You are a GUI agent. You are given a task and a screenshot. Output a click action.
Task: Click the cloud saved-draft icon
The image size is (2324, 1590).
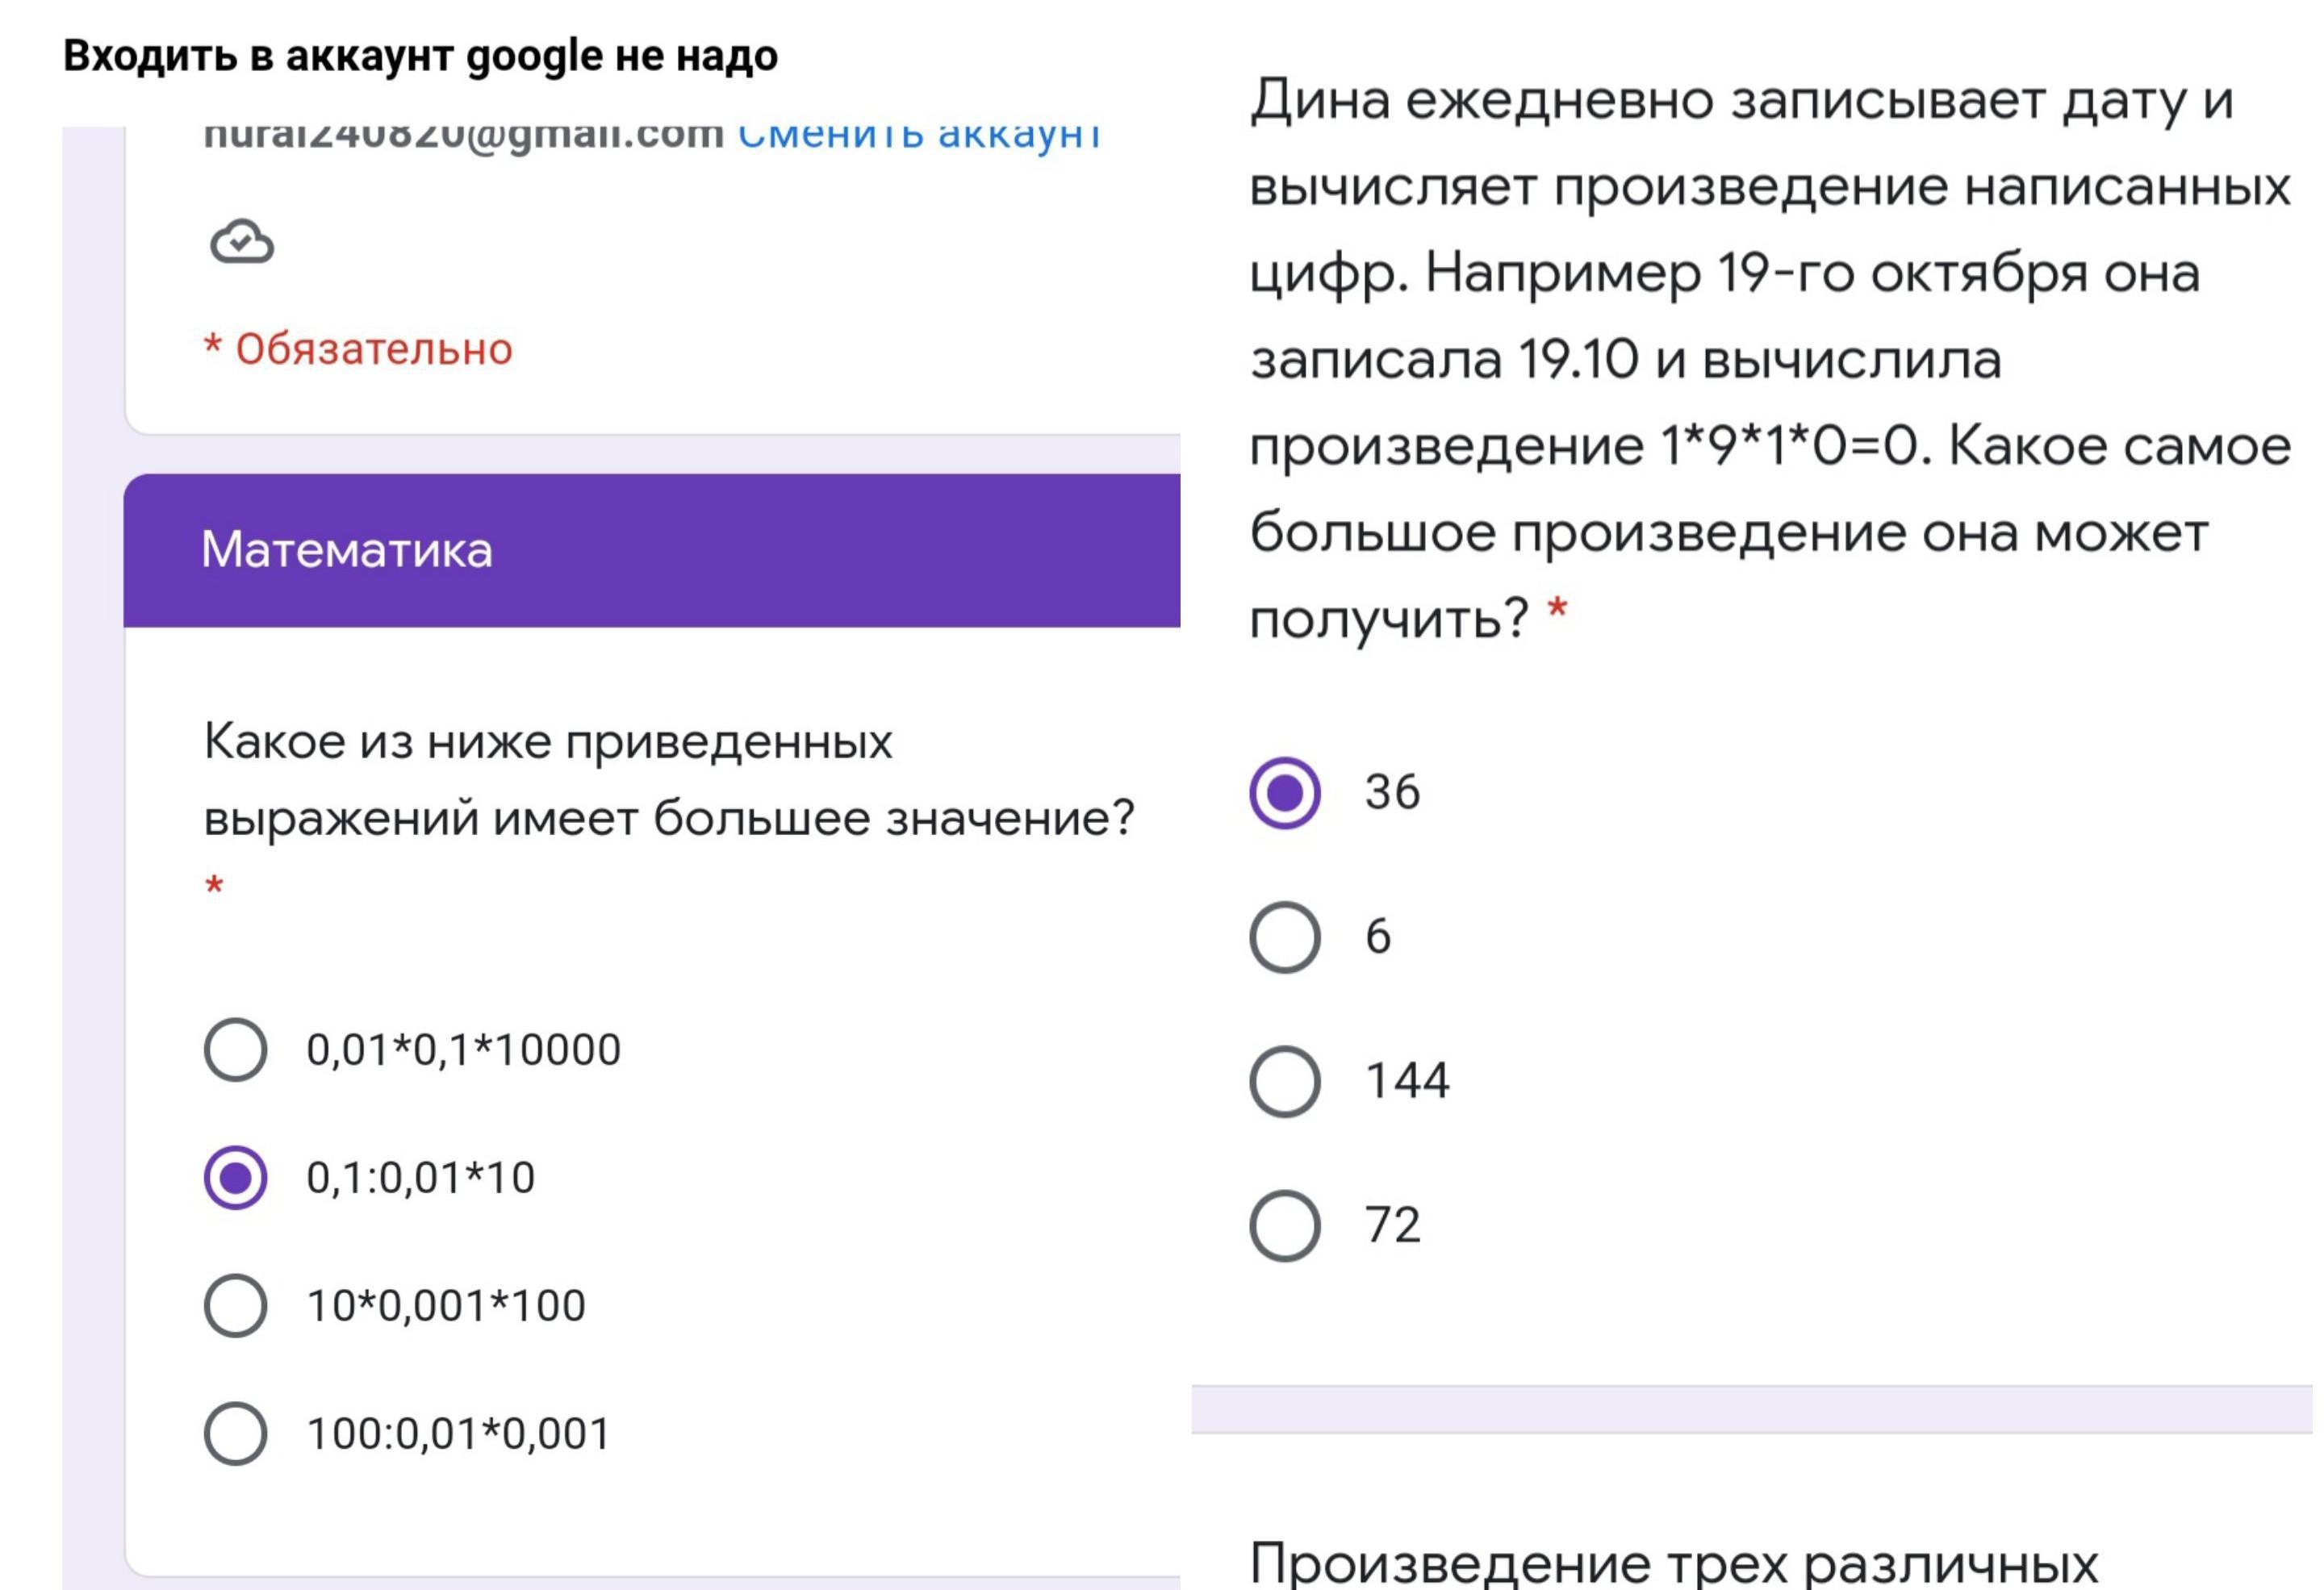point(241,241)
